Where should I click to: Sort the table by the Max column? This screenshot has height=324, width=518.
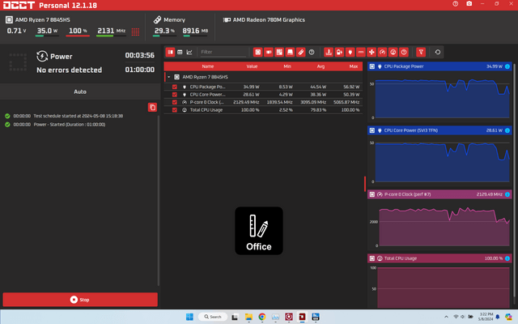pyautogui.click(x=354, y=66)
